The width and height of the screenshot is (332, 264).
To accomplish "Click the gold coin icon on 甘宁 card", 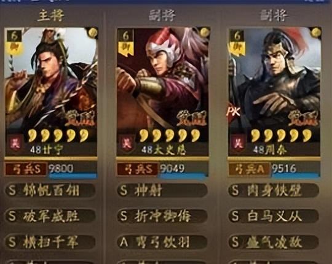I will click(x=92, y=33).
